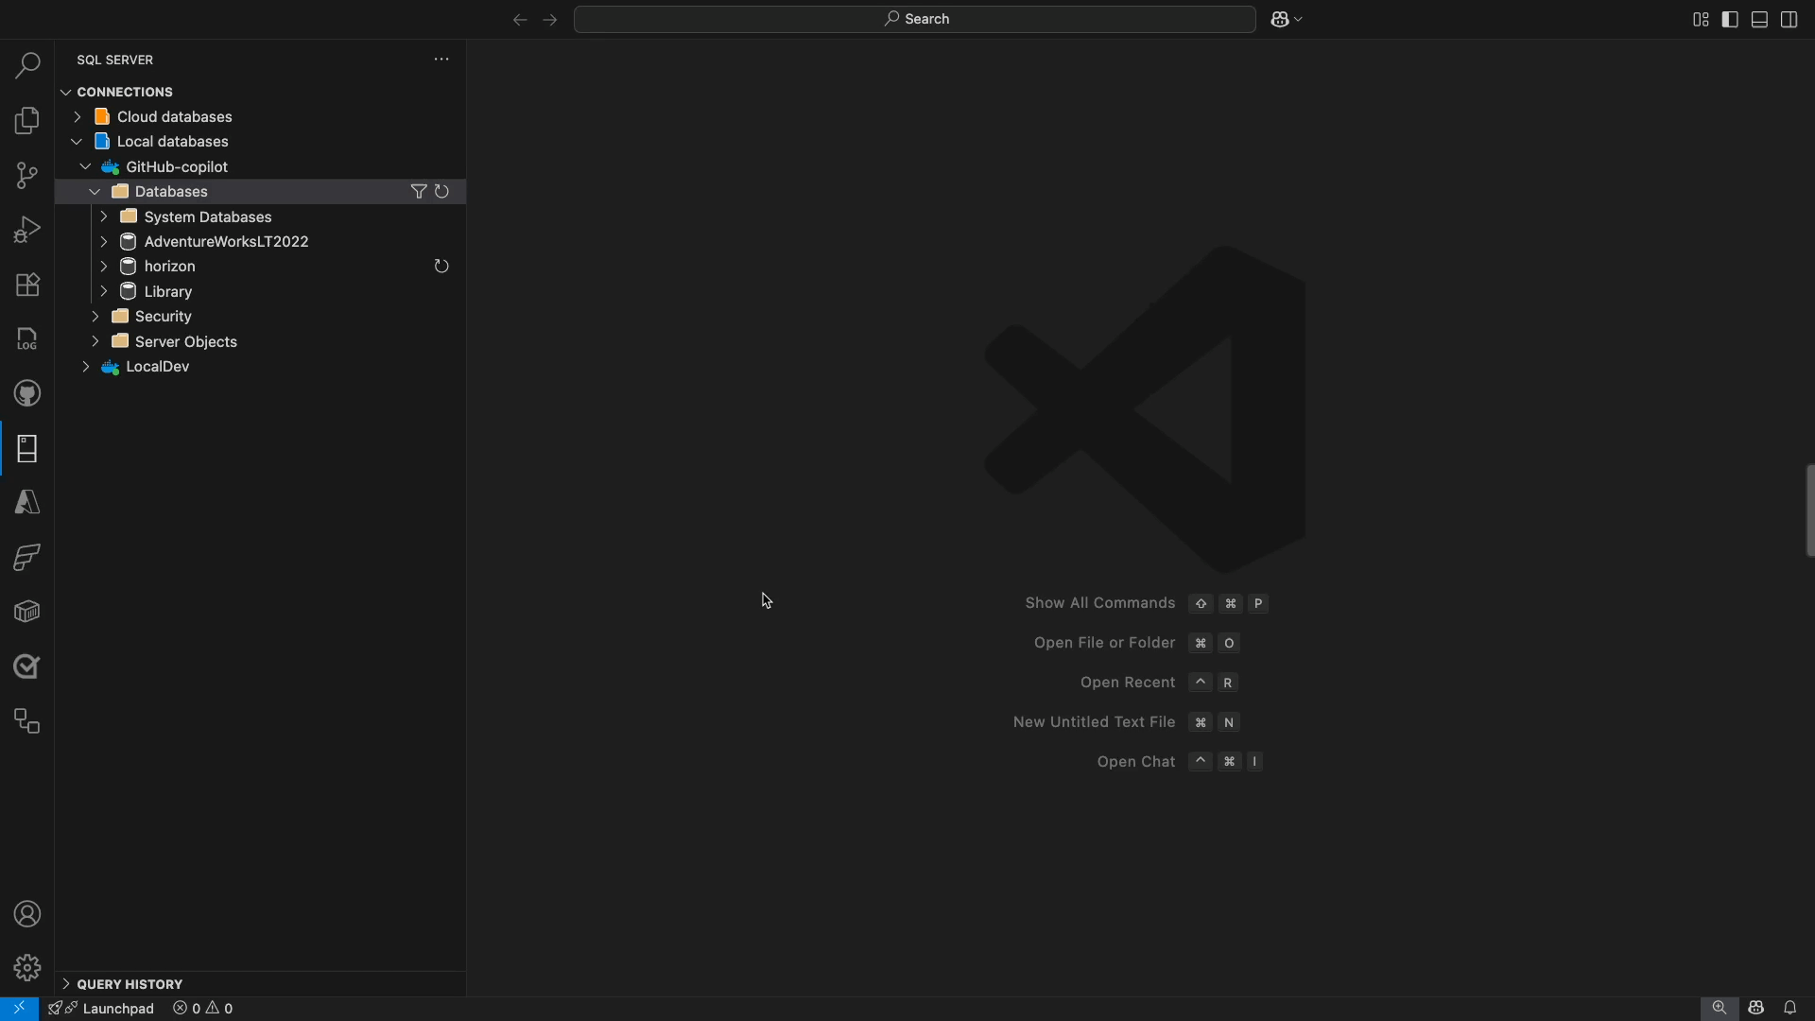The width and height of the screenshot is (1815, 1021).
Task: Click Open Chat hint text
Action: click(x=1136, y=762)
